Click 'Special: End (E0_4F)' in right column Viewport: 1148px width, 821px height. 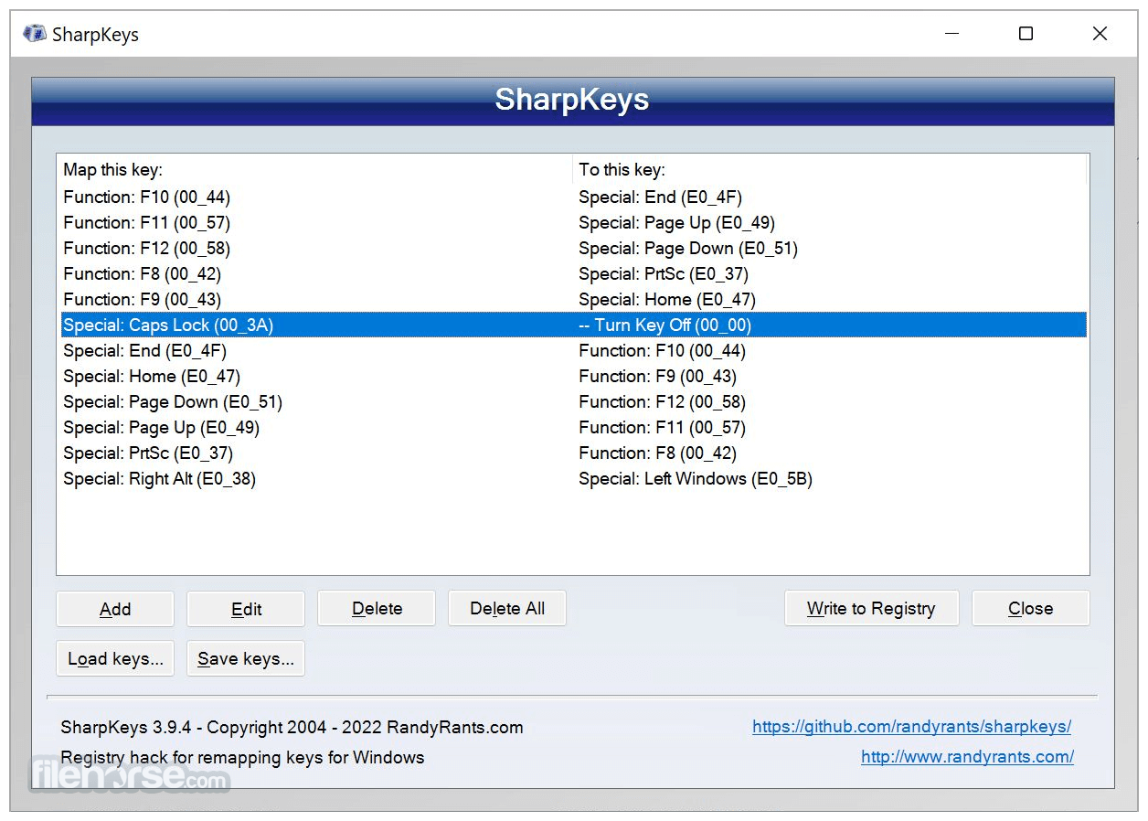coord(661,197)
